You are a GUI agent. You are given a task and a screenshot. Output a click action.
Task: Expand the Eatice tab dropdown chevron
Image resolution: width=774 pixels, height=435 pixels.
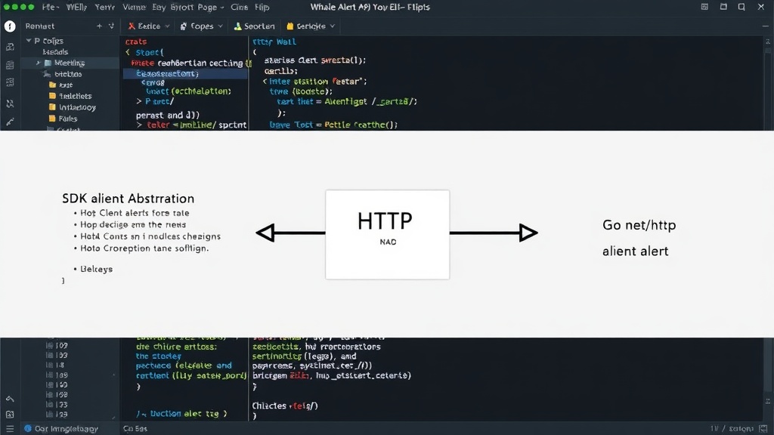click(167, 26)
